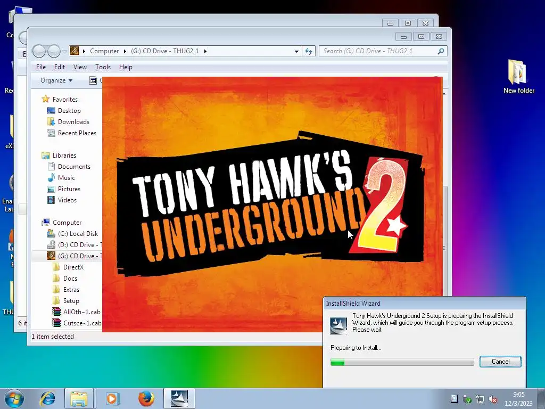Expand arrow after THUG2_1 breadcrumb

[x=205, y=51]
